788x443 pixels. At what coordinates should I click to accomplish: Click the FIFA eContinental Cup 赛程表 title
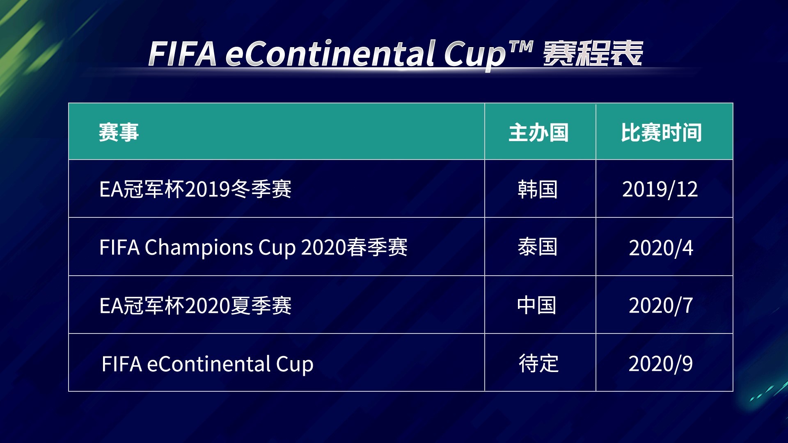pos(395,54)
